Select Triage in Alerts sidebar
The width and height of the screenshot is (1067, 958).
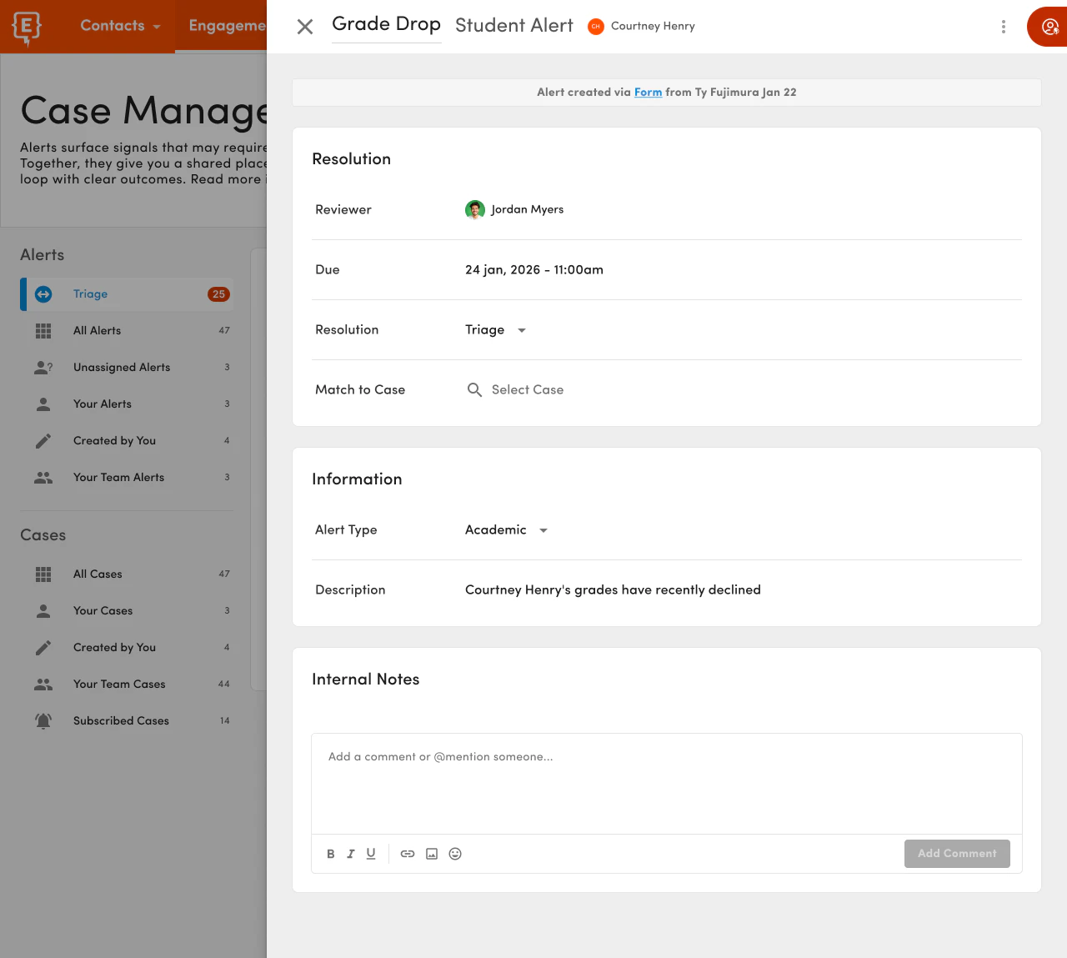pyautogui.click(x=128, y=294)
